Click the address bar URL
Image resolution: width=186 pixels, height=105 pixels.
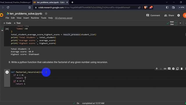tap(84, 8)
